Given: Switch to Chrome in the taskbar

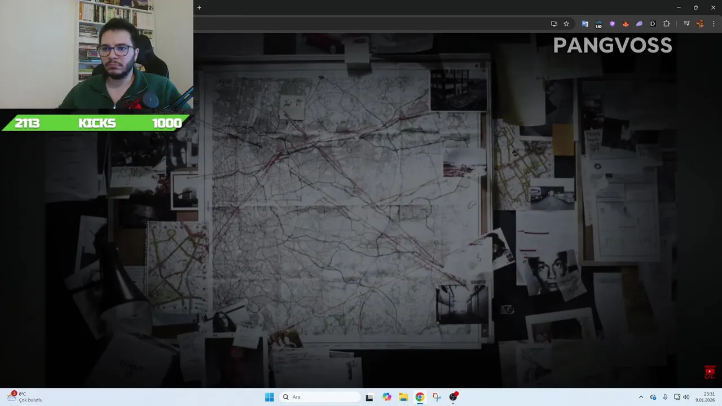Looking at the screenshot, I should coord(420,397).
